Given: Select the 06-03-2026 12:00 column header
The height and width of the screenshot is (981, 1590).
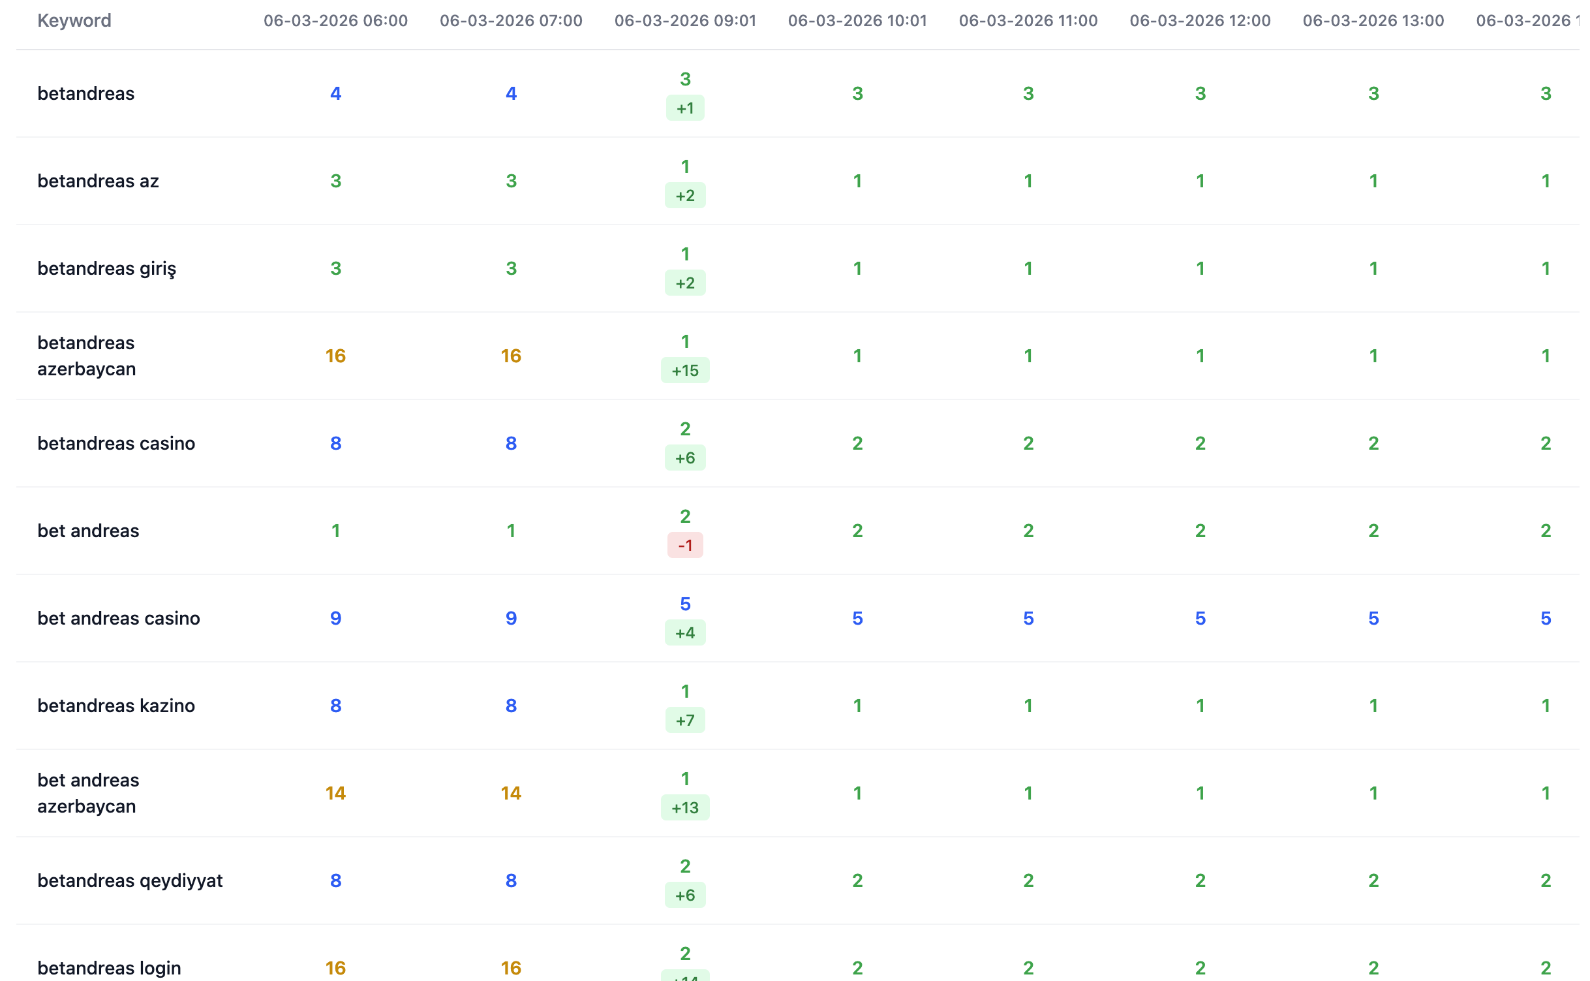Looking at the screenshot, I should point(1200,20).
